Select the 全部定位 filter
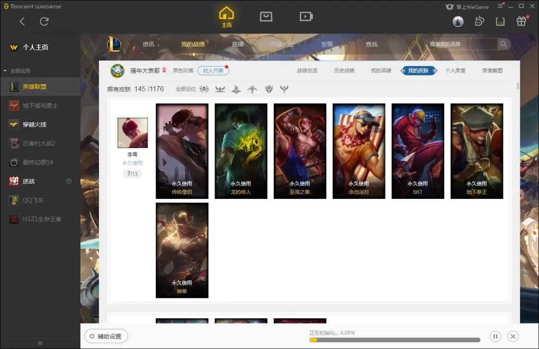Viewport: 539px width, 349px height. tap(186, 89)
